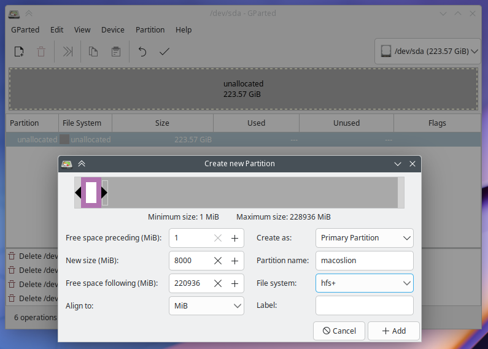Click keep-above arrows icon in main title bar
The height and width of the screenshot is (349, 488).
(x=29, y=13)
